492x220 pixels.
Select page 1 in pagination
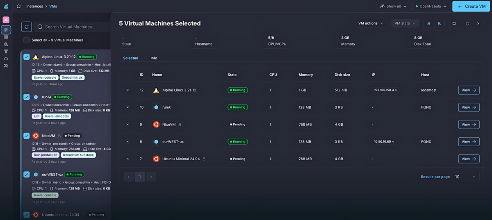tap(140, 177)
